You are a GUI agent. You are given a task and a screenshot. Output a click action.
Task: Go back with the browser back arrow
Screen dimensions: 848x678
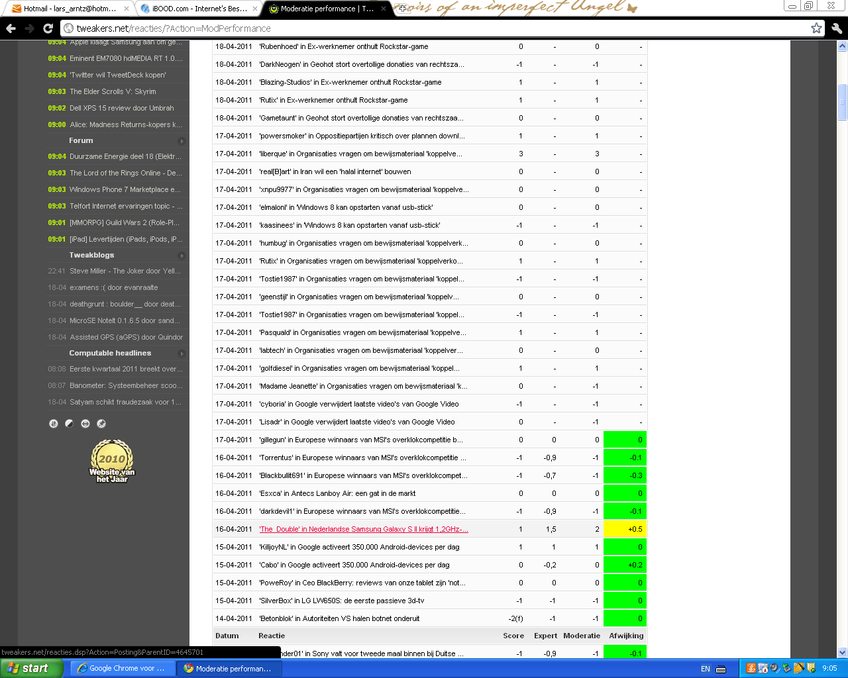tap(11, 28)
